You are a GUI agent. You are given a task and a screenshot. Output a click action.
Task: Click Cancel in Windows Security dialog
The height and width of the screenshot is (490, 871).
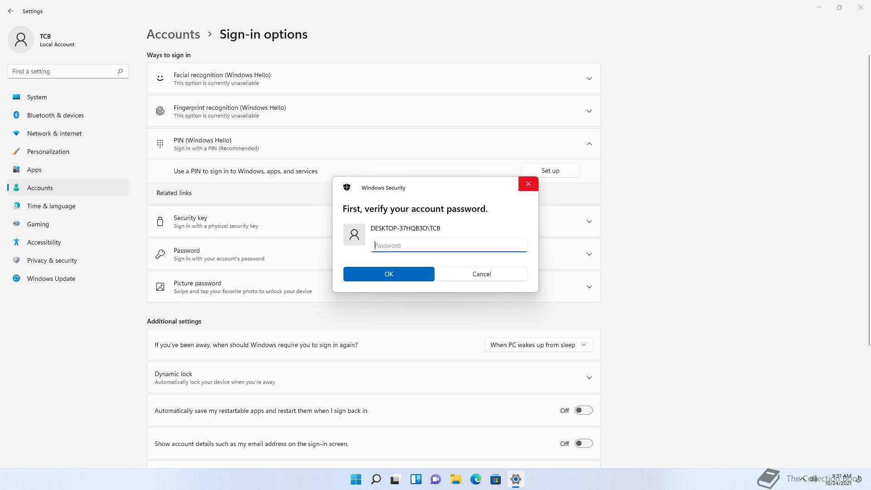[x=482, y=274]
